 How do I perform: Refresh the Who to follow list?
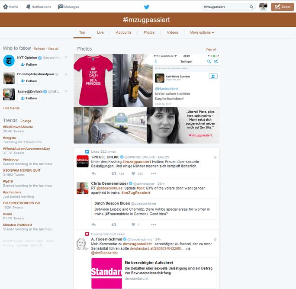pyautogui.click(x=39, y=49)
